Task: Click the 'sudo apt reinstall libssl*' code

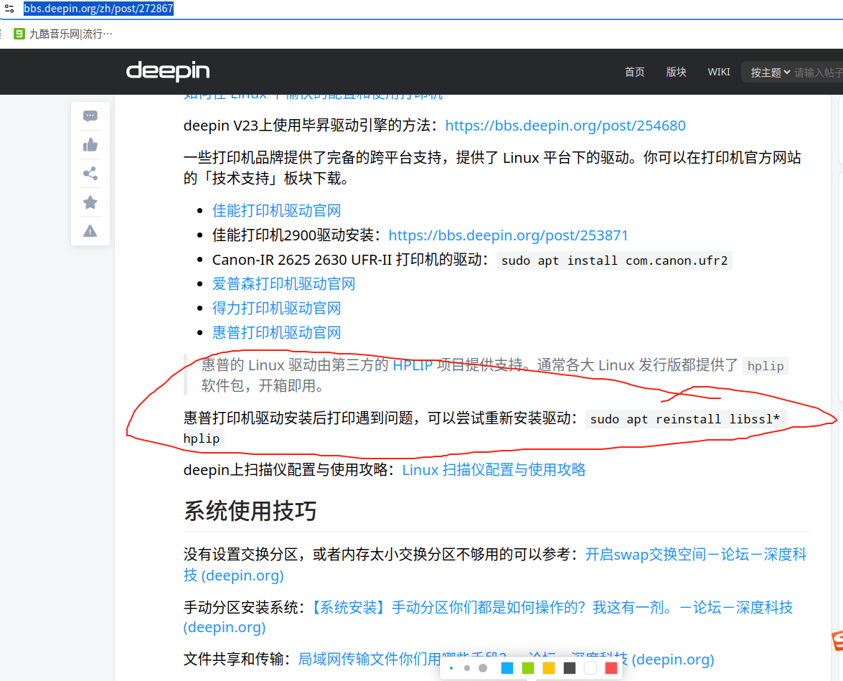Action: coord(685,419)
